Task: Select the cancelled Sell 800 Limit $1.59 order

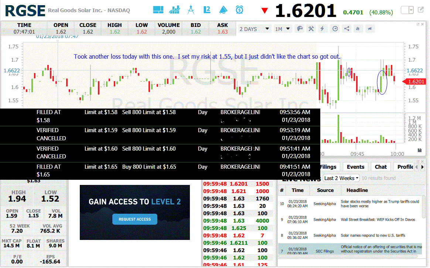Action: pos(160,134)
